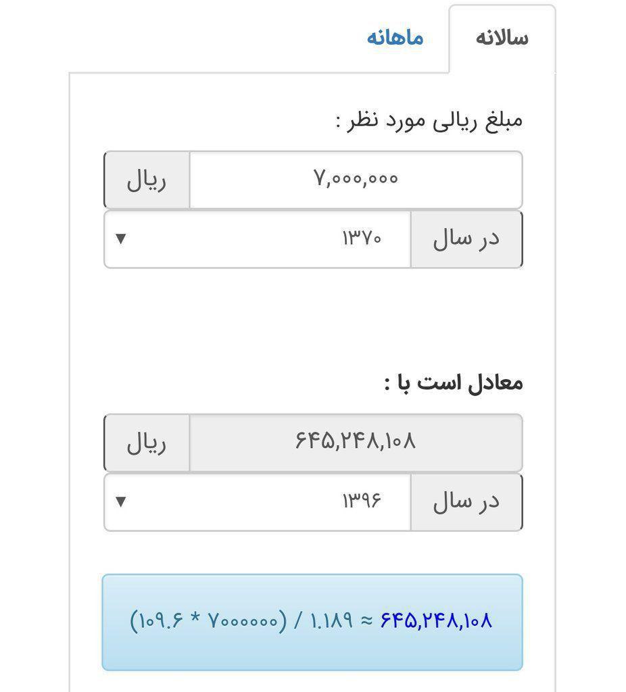Switch to the ماهانه (monthly) tab
The width and height of the screenshot is (626, 692).
(395, 38)
